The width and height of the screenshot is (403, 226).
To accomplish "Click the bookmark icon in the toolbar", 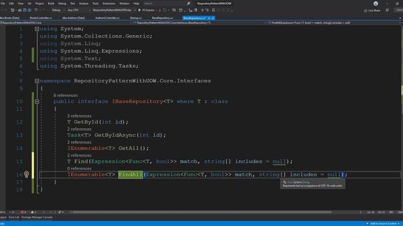I will 213,10.
